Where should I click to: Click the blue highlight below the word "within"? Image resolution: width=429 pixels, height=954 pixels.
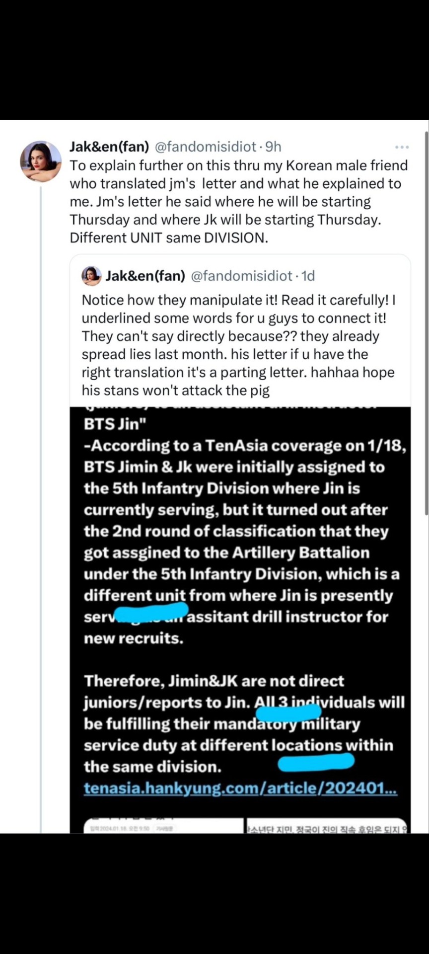point(316,762)
